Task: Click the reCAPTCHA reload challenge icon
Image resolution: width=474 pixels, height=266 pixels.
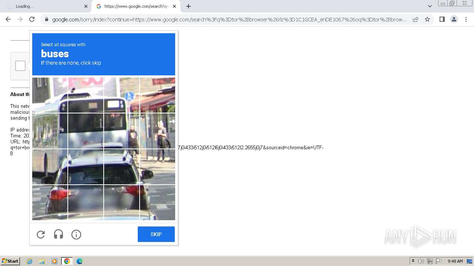Action: [x=41, y=234]
